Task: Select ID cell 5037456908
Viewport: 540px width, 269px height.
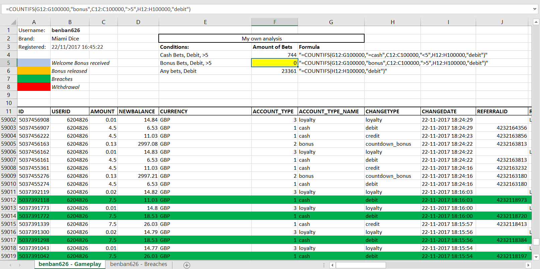Action: pyautogui.click(x=34, y=120)
